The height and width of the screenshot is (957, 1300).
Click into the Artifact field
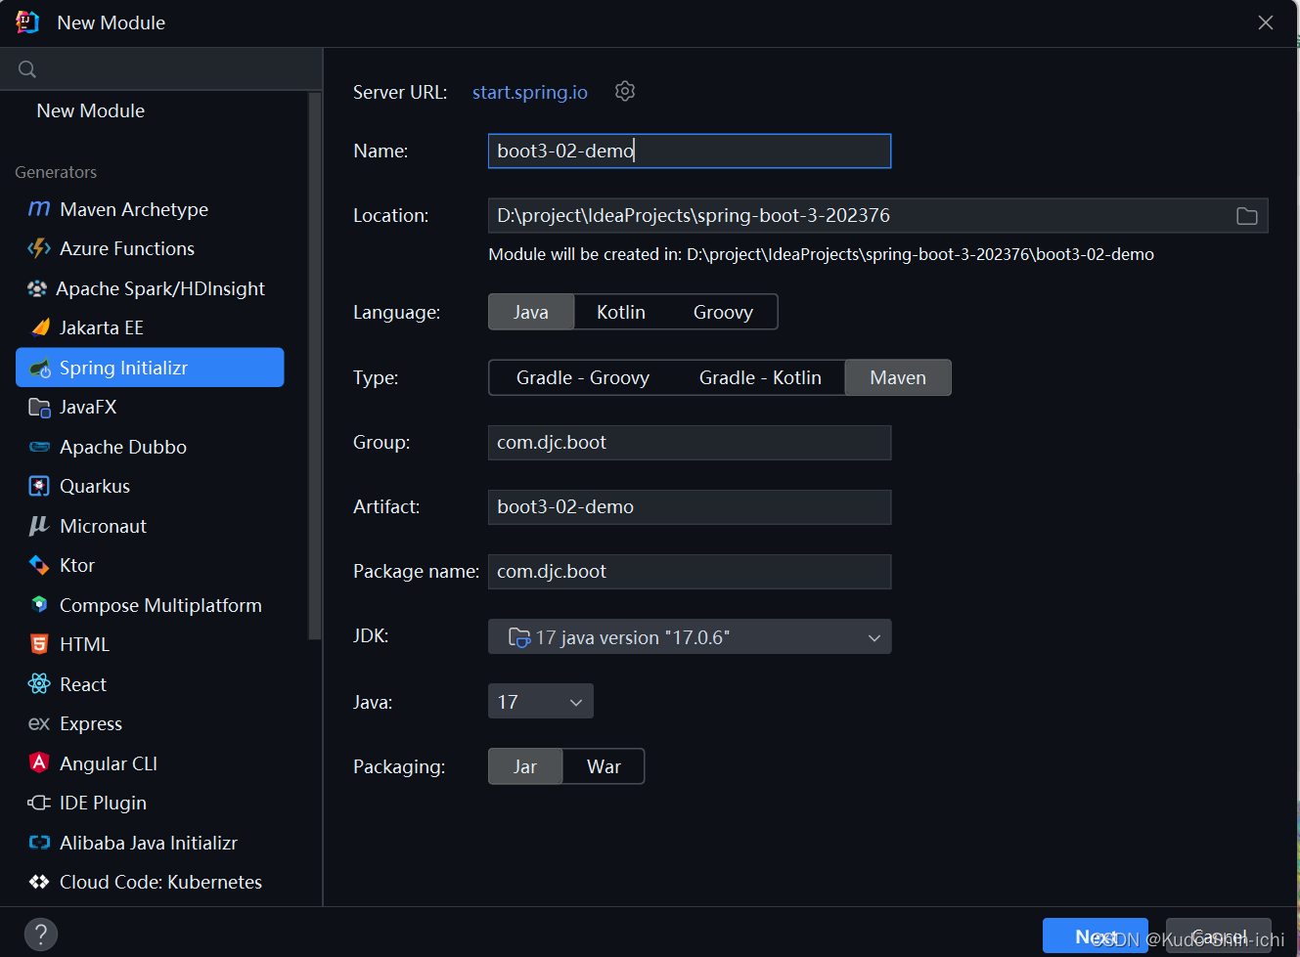690,506
